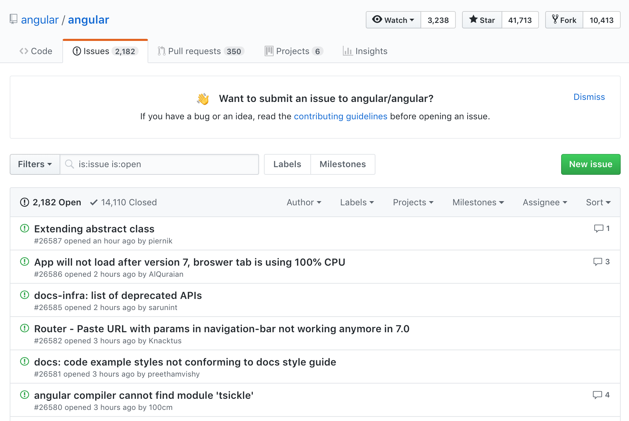Open the Sort dropdown
Image resolution: width=629 pixels, height=421 pixels.
599,202
